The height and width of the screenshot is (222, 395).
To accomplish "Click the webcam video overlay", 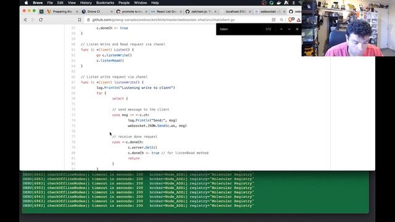I will pos(348,28).
